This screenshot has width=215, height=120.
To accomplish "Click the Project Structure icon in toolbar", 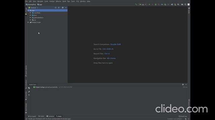I will 182,4.
